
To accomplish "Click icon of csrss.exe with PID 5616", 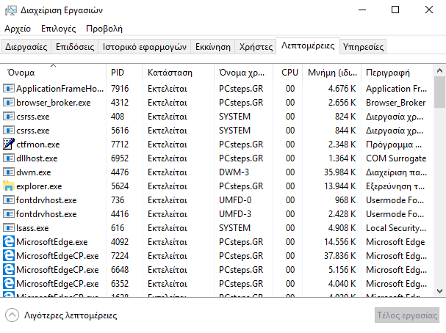I will (x=9, y=131).
